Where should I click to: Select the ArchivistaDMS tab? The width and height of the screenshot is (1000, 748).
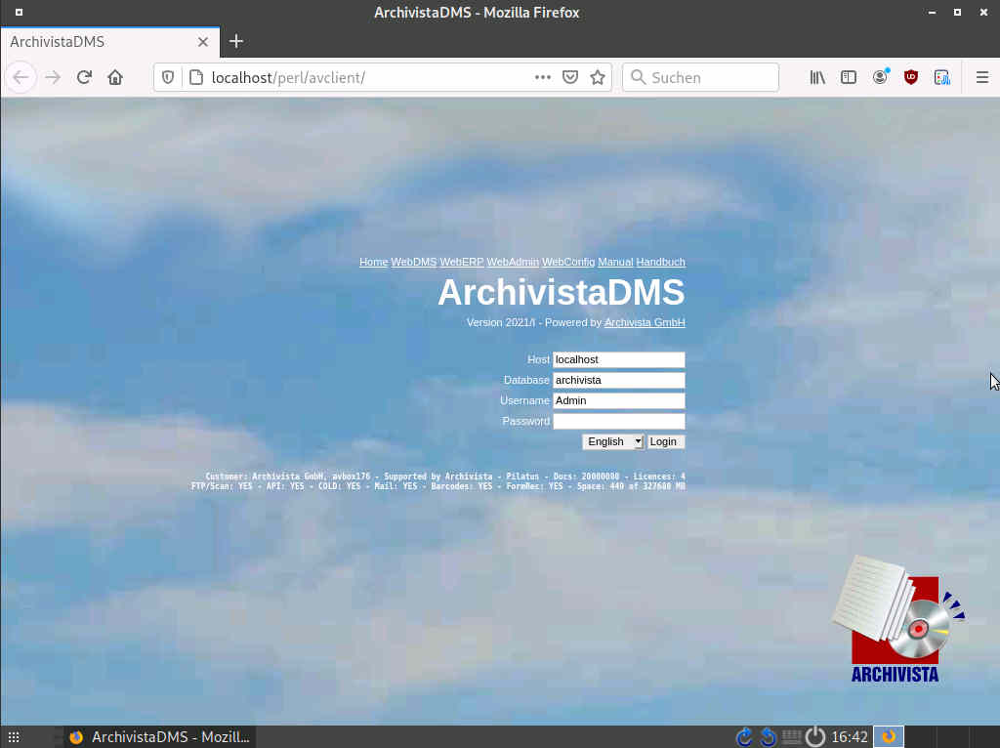coord(109,42)
